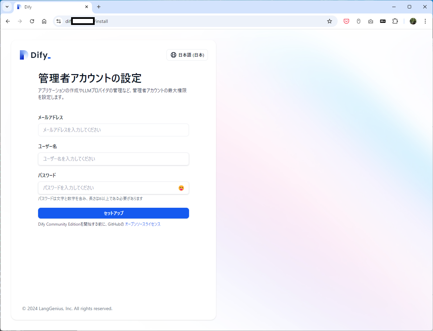Bookmark this page with the star icon
Viewport: 433px width, 331px height.
(x=330, y=21)
